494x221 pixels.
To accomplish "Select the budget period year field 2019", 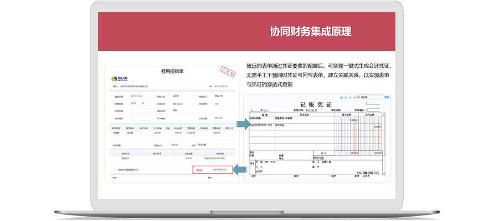I will click(135, 103).
